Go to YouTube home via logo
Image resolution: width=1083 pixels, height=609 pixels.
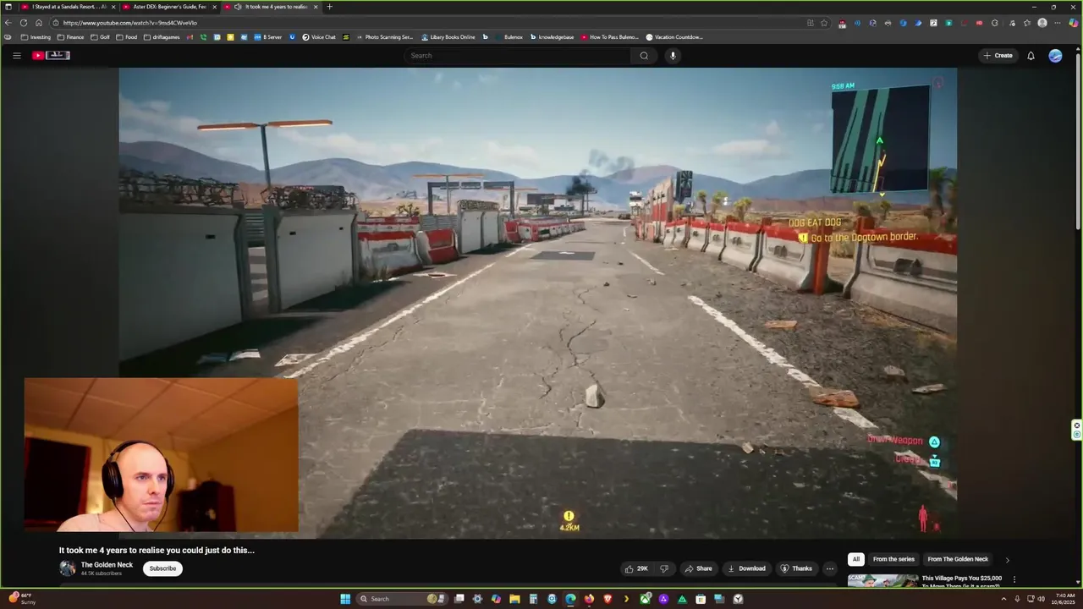tap(51, 55)
